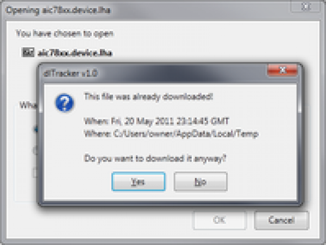
Task: Select the second partially hidden radio option
Action: (35, 149)
